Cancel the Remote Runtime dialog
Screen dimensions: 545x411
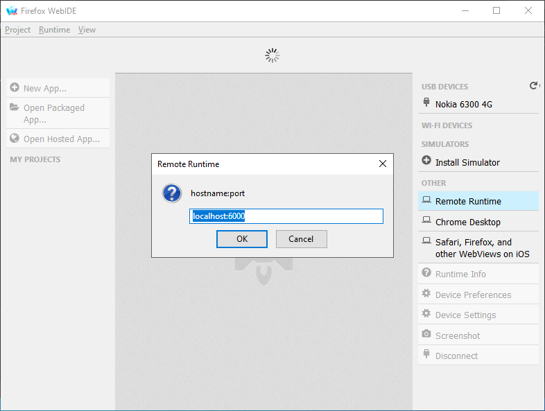pos(302,239)
